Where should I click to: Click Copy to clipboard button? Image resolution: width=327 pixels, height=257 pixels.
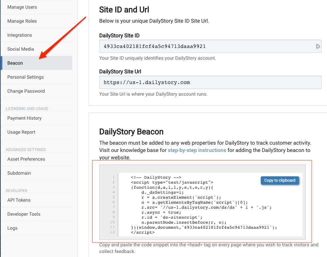(280, 180)
